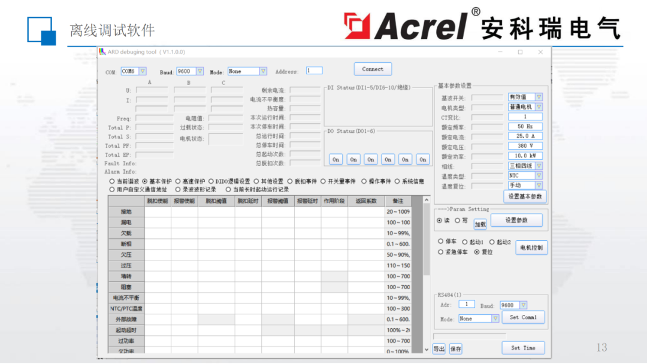647x364 pixels.
Task: Open the RS484 Mode dropdown
Action: (x=495, y=317)
